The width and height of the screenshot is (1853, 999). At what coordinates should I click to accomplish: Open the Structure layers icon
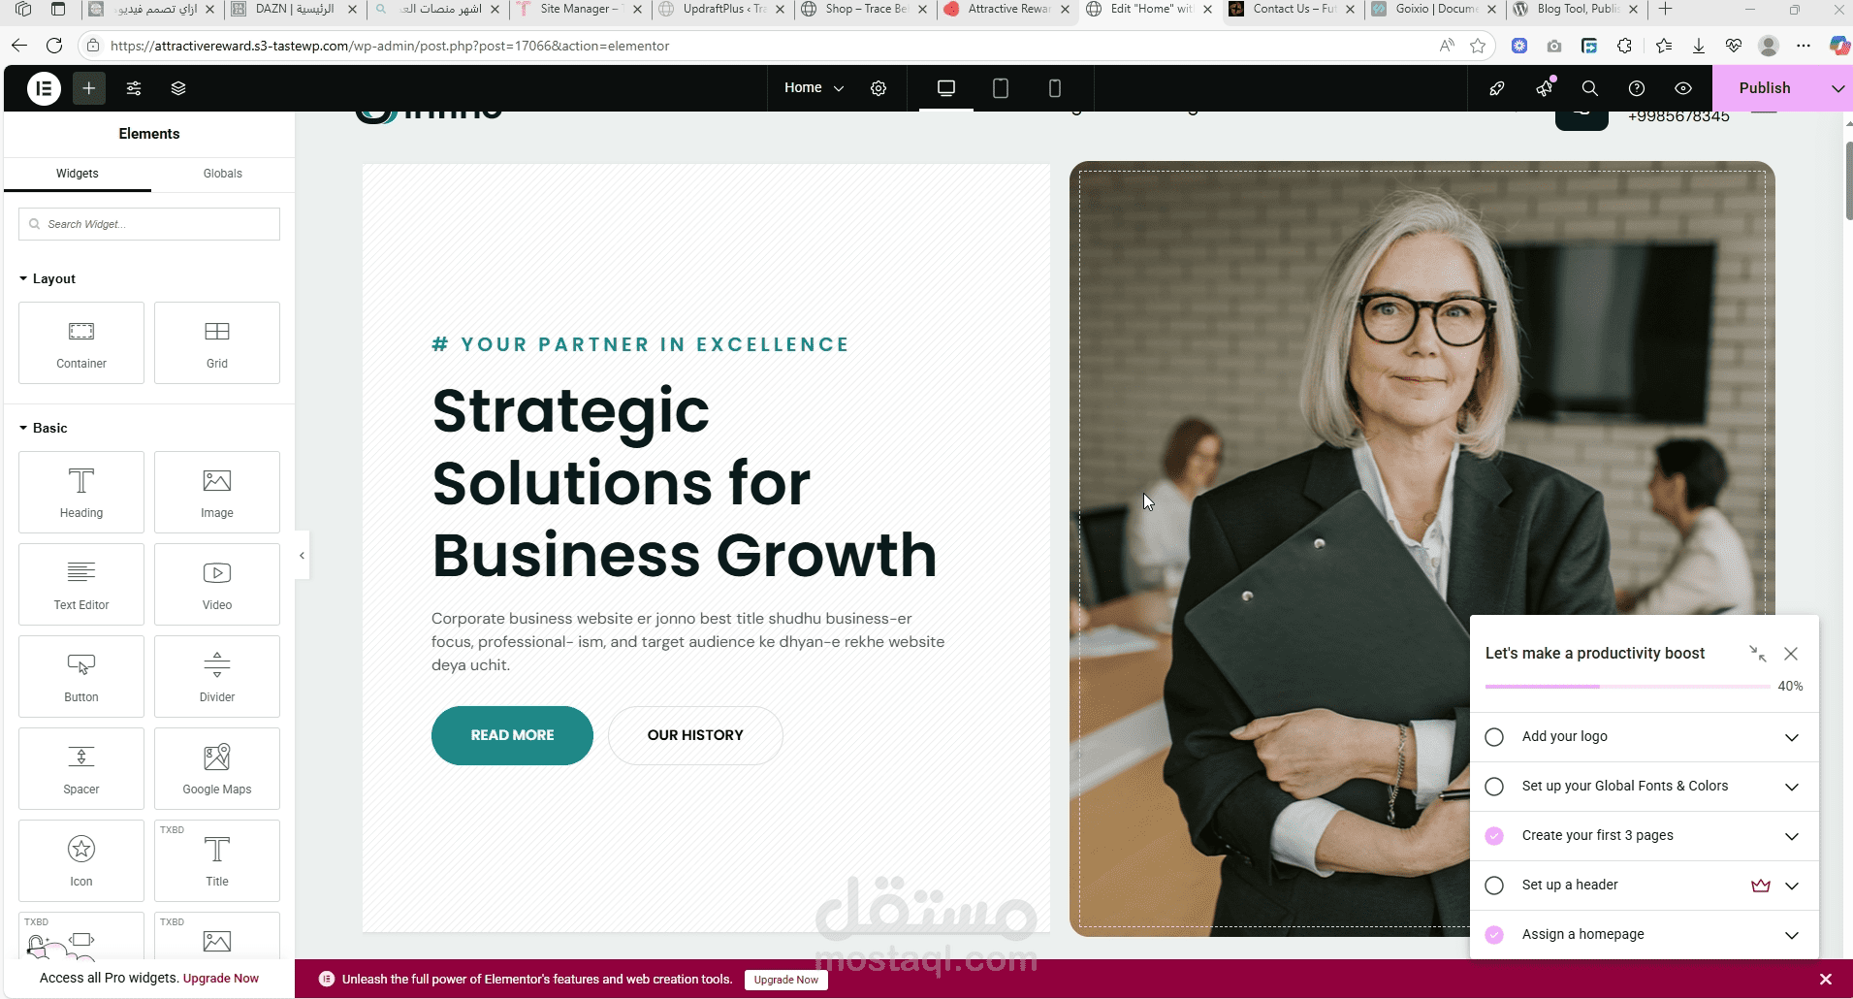(x=178, y=88)
